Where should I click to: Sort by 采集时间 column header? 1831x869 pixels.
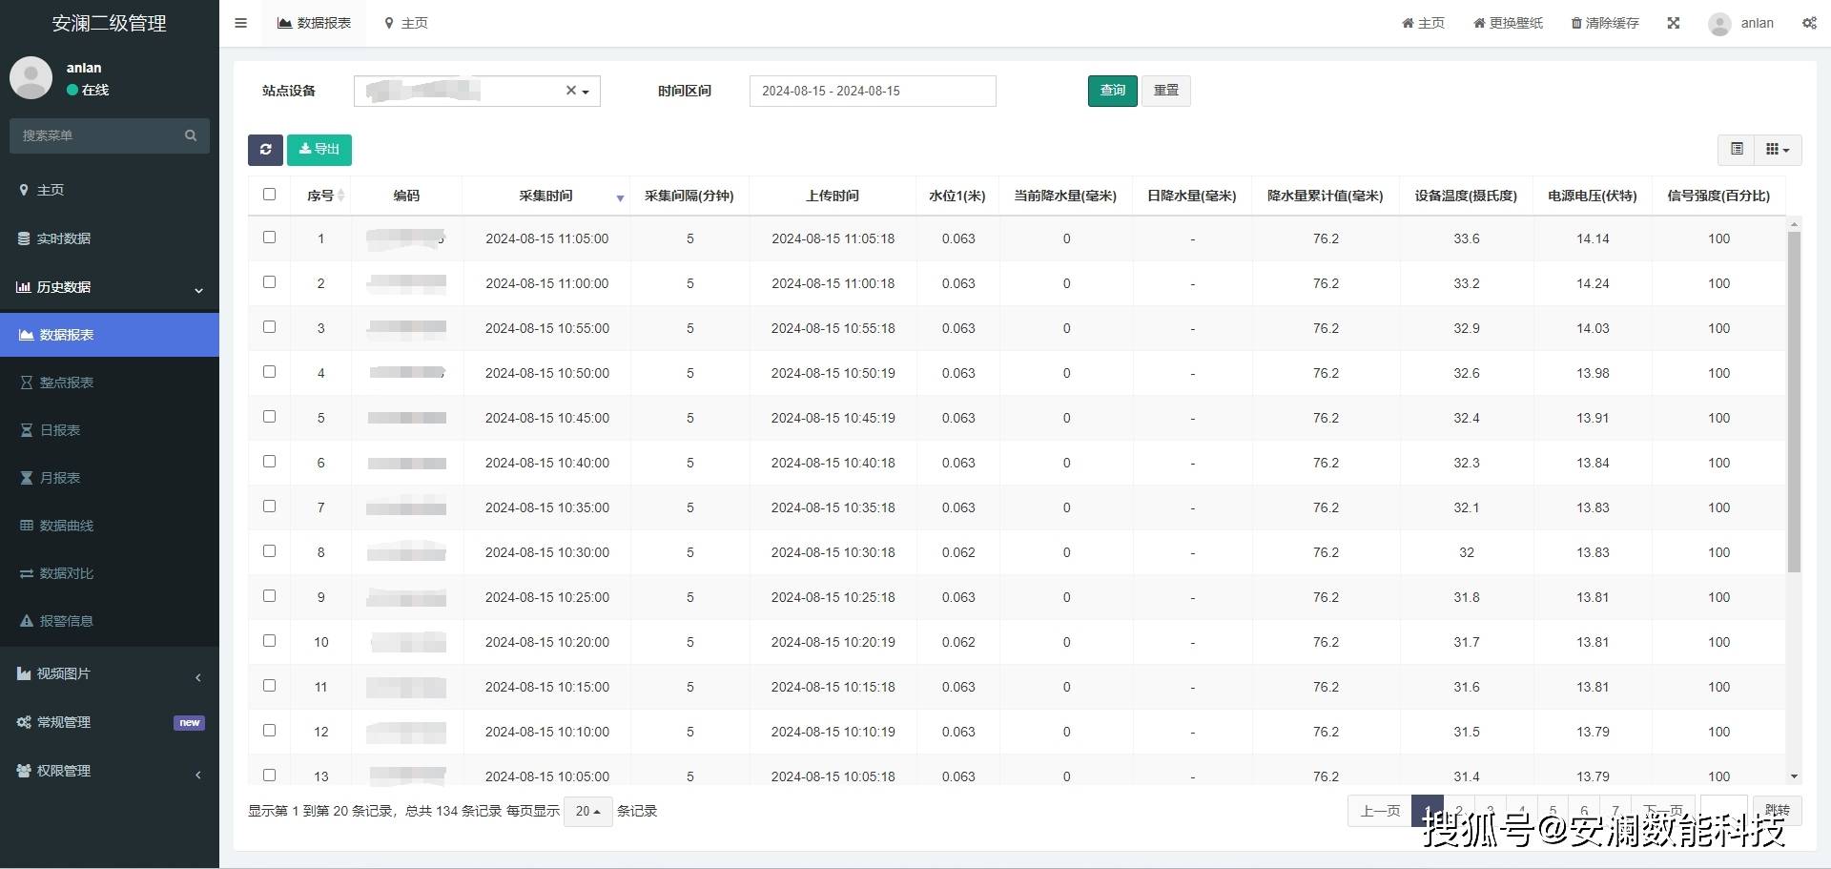pyautogui.click(x=546, y=196)
